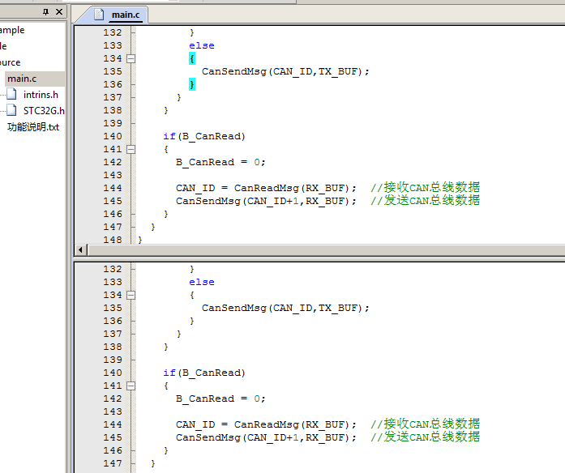Click 'else' keyword in lower pane

point(202,282)
